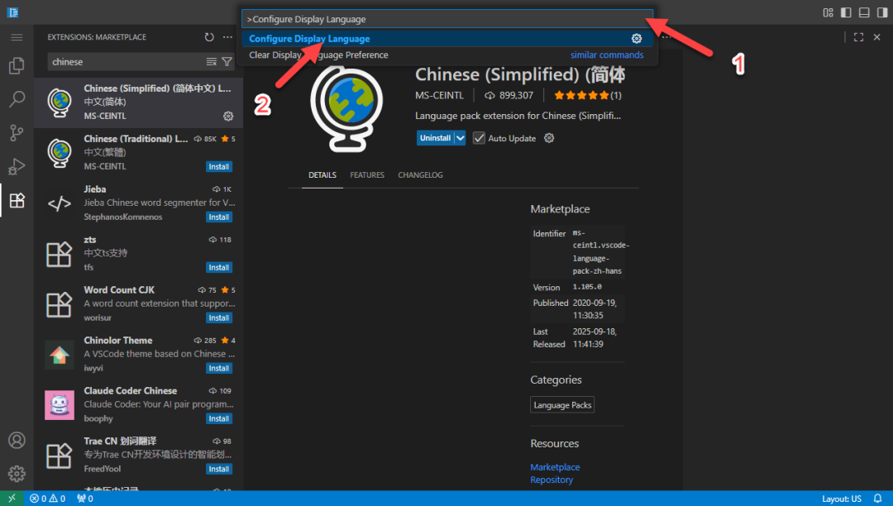Image resolution: width=893 pixels, height=506 pixels.
Task: Clear extensions search results icon
Action: tap(212, 61)
